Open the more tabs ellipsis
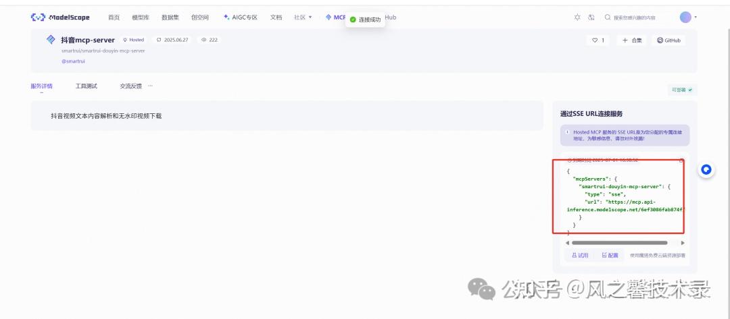730x319 pixels. pos(150,86)
